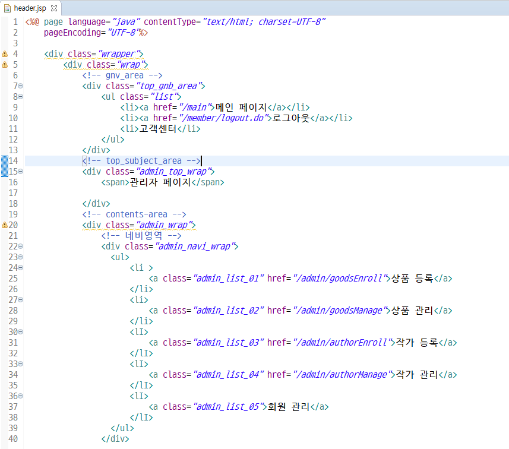This screenshot has height=449, width=509.
Task: Click the 상품 등록 link text
Action: 412,279
